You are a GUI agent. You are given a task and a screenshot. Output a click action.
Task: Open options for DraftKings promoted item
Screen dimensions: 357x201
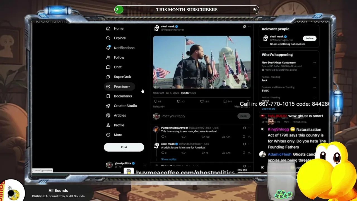(315, 63)
